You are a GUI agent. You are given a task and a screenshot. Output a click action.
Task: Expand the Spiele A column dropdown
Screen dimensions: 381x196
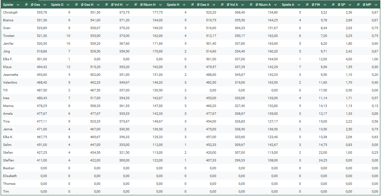click(299, 4)
